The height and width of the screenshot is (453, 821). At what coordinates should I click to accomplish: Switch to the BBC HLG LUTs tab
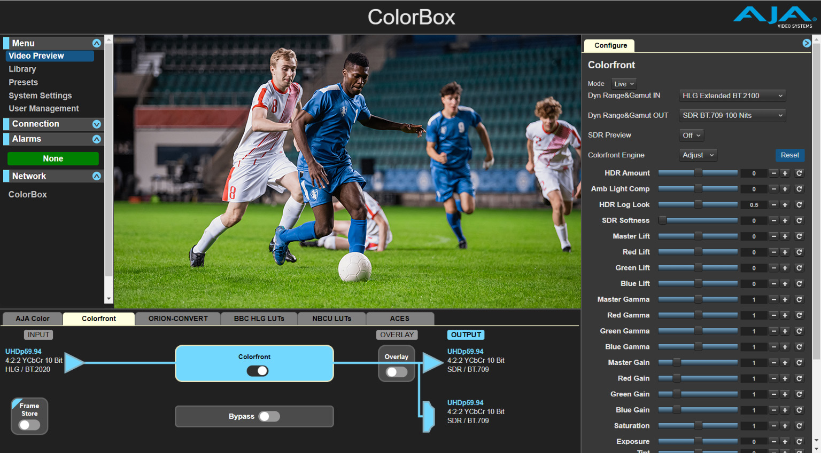259,319
